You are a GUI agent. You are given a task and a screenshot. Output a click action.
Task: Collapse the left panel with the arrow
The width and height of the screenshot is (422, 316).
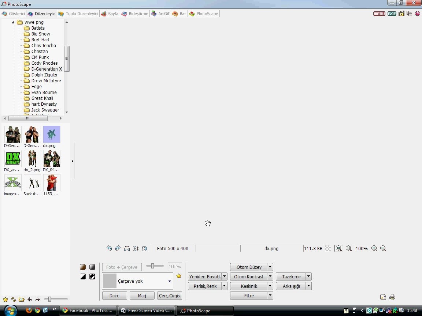(x=72, y=161)
